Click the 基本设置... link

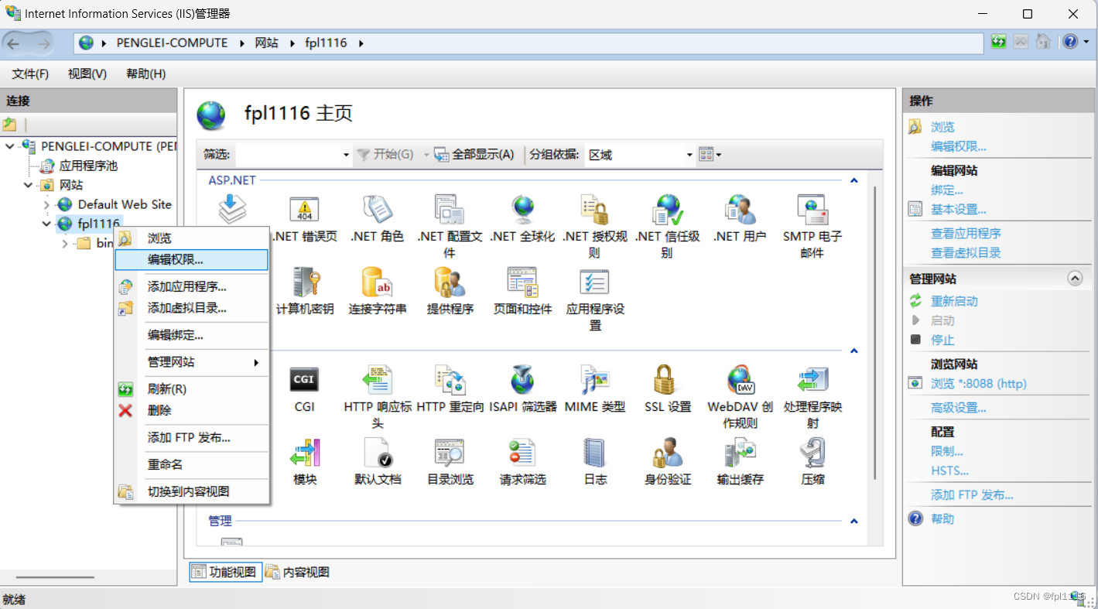tap(958, 209)
